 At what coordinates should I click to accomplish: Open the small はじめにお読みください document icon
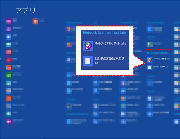150,68
